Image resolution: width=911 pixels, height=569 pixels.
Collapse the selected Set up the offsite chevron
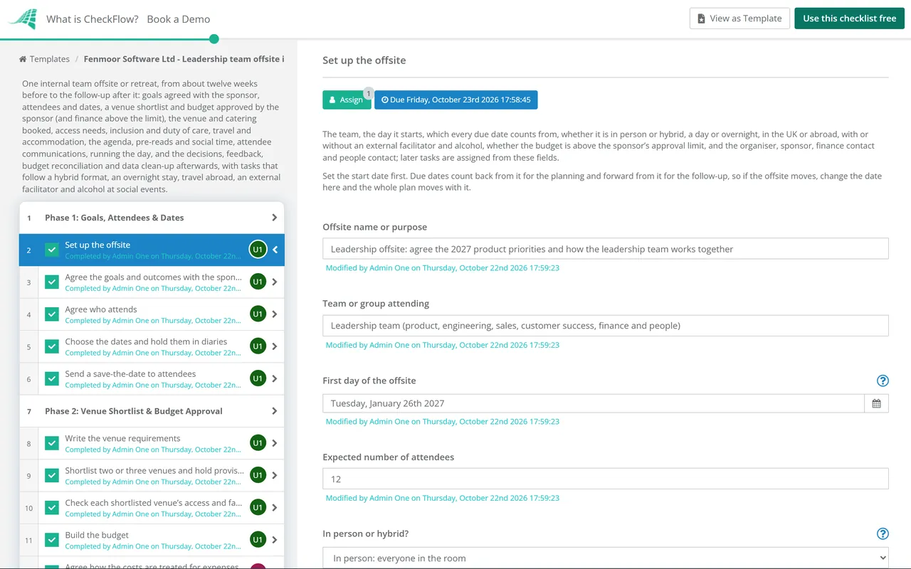[x=275, y=250]
